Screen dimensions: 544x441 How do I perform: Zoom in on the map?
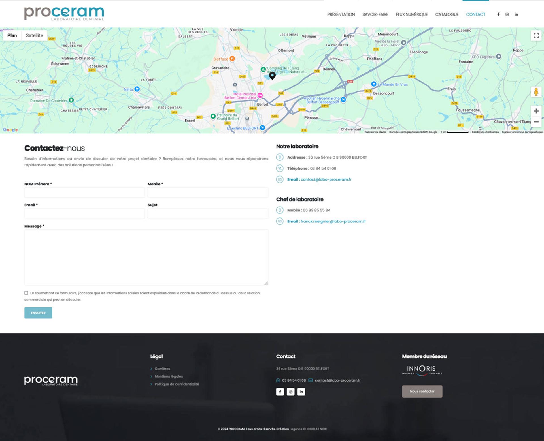[x=536, y=111]
